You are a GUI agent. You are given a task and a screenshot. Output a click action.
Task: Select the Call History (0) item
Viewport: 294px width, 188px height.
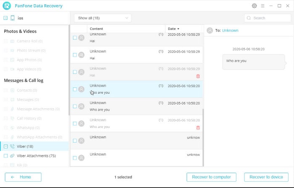[x=29, y=118]
